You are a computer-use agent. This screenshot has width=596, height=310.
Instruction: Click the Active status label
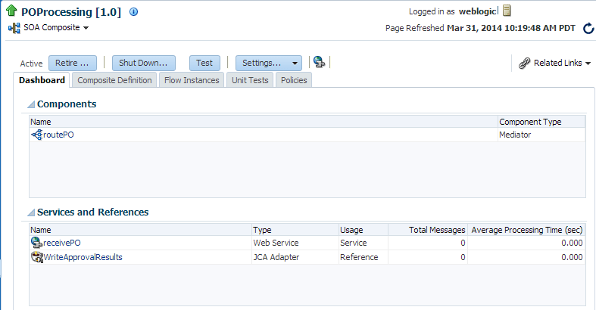coord(31,64)
